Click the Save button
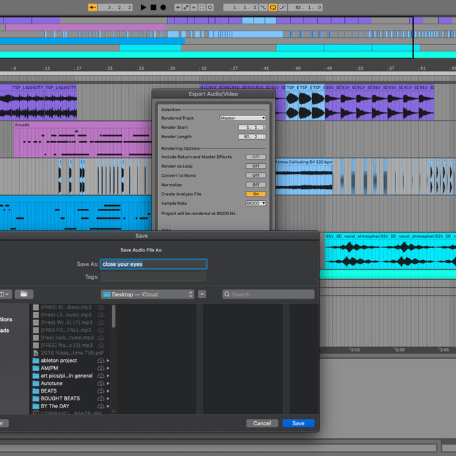Viewport: 456px width, 456px height. [298, 423]
